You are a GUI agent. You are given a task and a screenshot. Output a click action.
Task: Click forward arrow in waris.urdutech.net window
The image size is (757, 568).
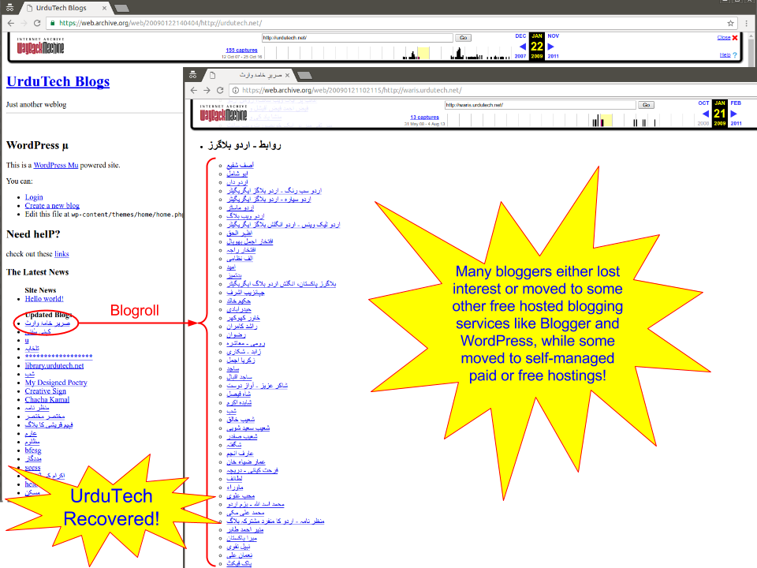(207, 90)
